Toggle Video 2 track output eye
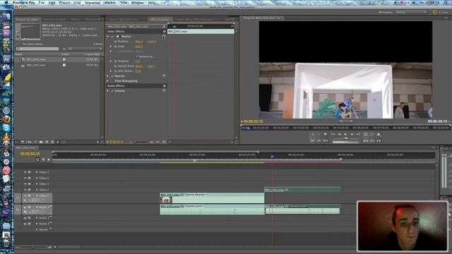 25,190
